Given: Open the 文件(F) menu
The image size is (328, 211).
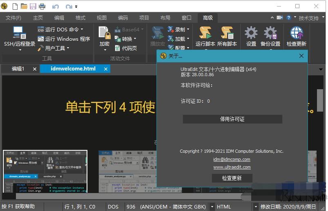Looking at the screenshot, I should [x=13, y=18].
